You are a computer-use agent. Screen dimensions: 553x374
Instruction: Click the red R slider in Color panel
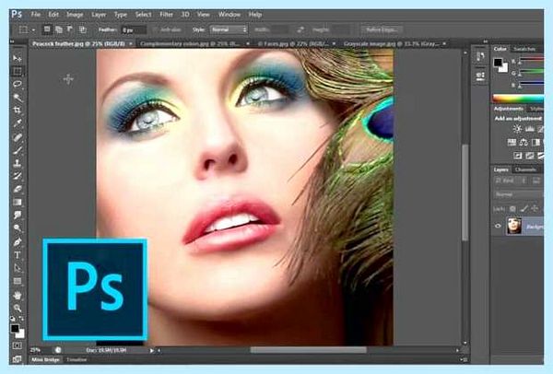coord(532,60)
